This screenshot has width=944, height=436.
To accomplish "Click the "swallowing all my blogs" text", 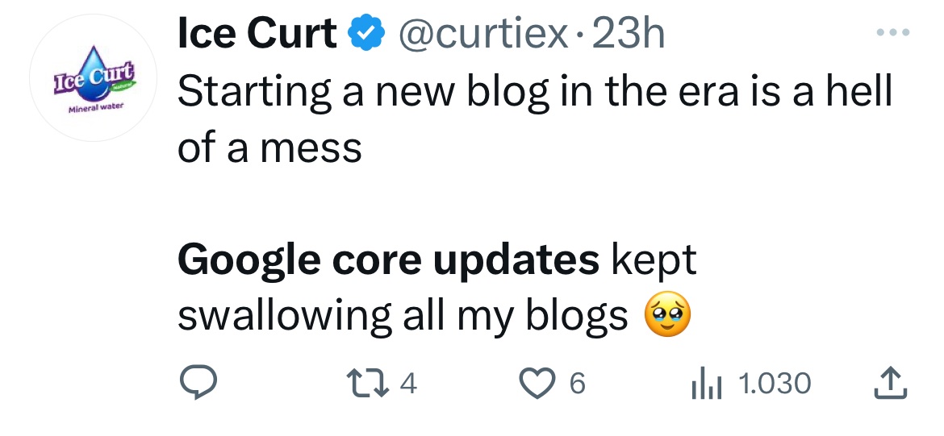I will [402, 316].
